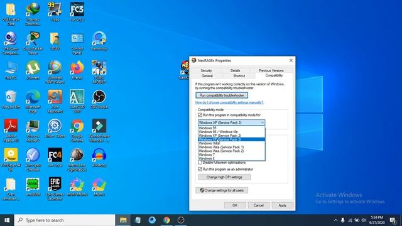Viewport: 402px width, 226px height.
Task: Switch to the General tab
Action: pos(207,76)
